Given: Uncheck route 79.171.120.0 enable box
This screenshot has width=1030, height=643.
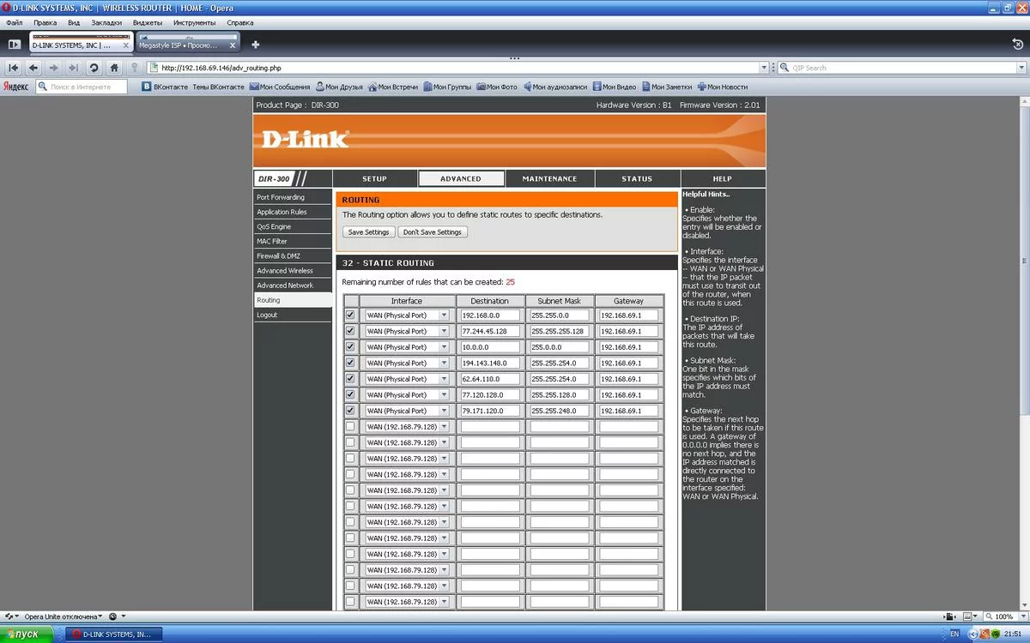Looking at the screenshot, I should click(350, 411).
